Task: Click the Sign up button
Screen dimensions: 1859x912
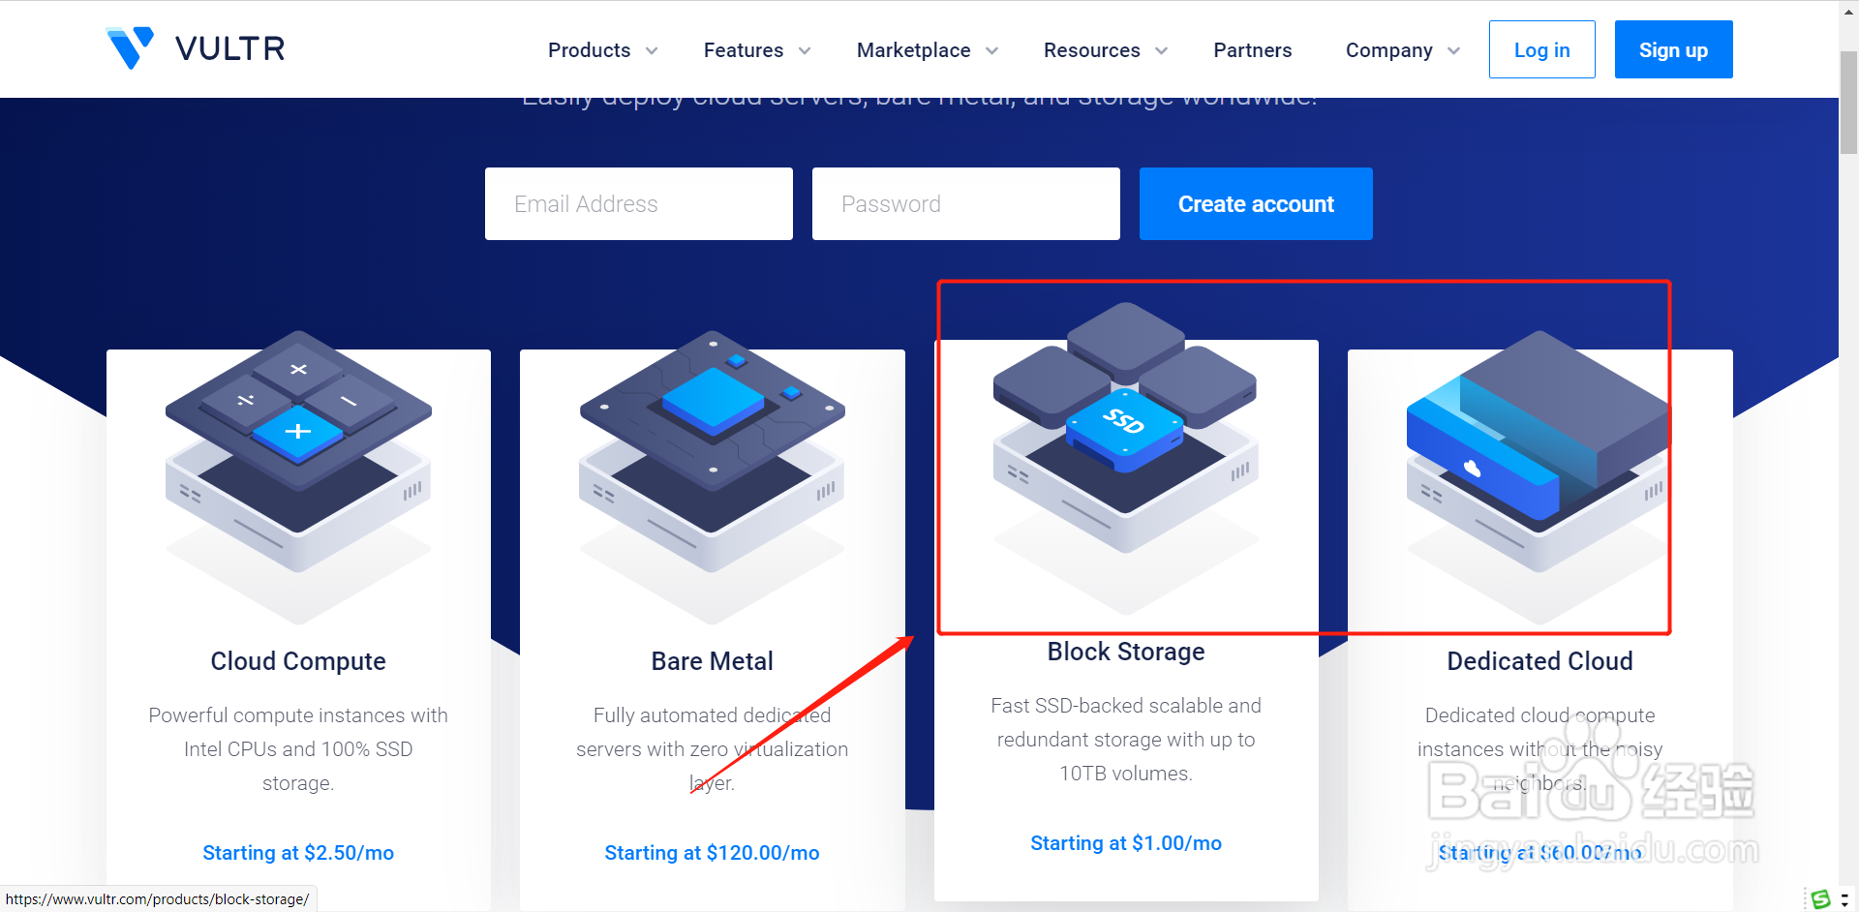Action: (x=1673, y=49)
